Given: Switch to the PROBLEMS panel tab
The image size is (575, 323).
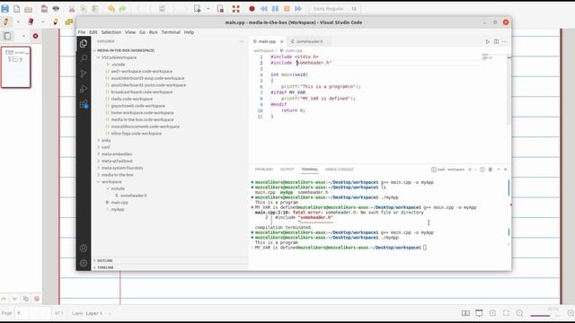Looking at the screenshot, I should pos(264,170).
